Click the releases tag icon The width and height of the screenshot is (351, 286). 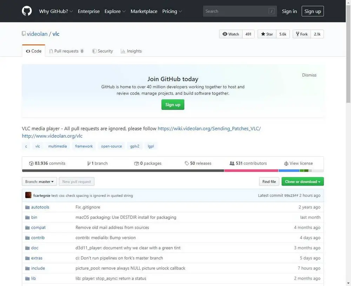[187, 163]
